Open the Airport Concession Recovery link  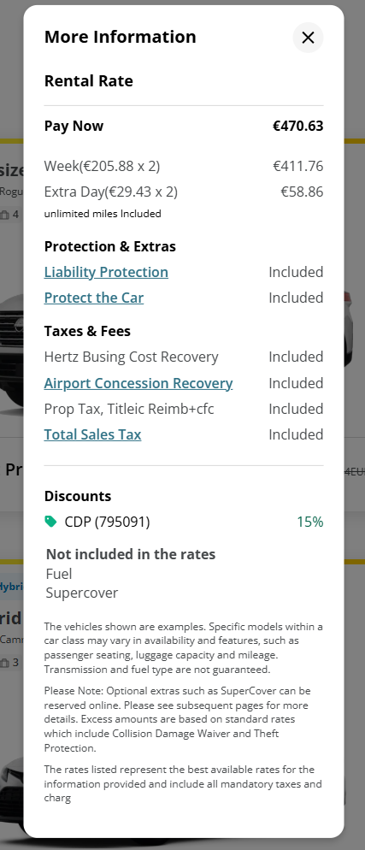coord(138,383)
